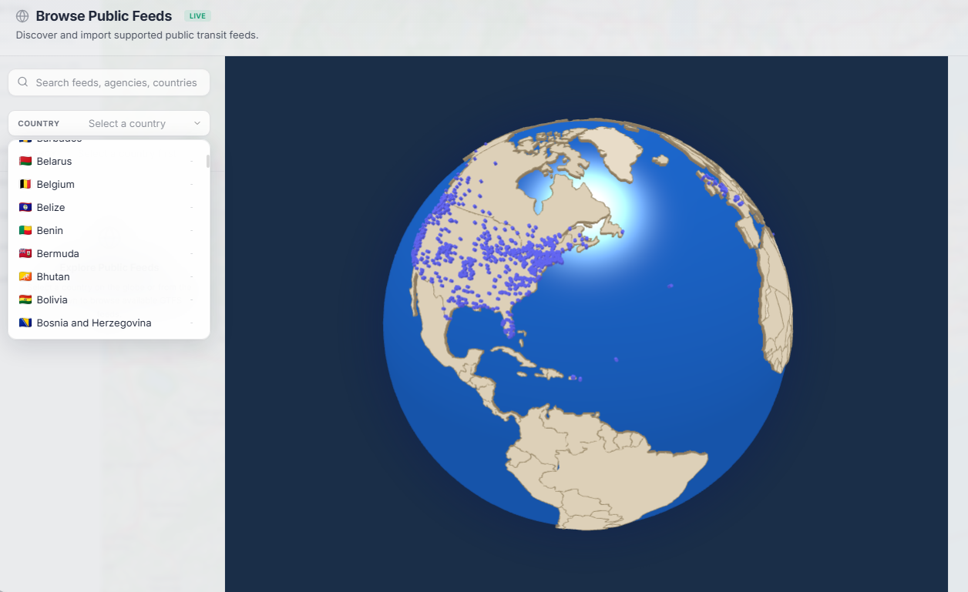This screenshot has height=592, width=968.
Task: Click the Bermuda flag icon
Action: 25,253
